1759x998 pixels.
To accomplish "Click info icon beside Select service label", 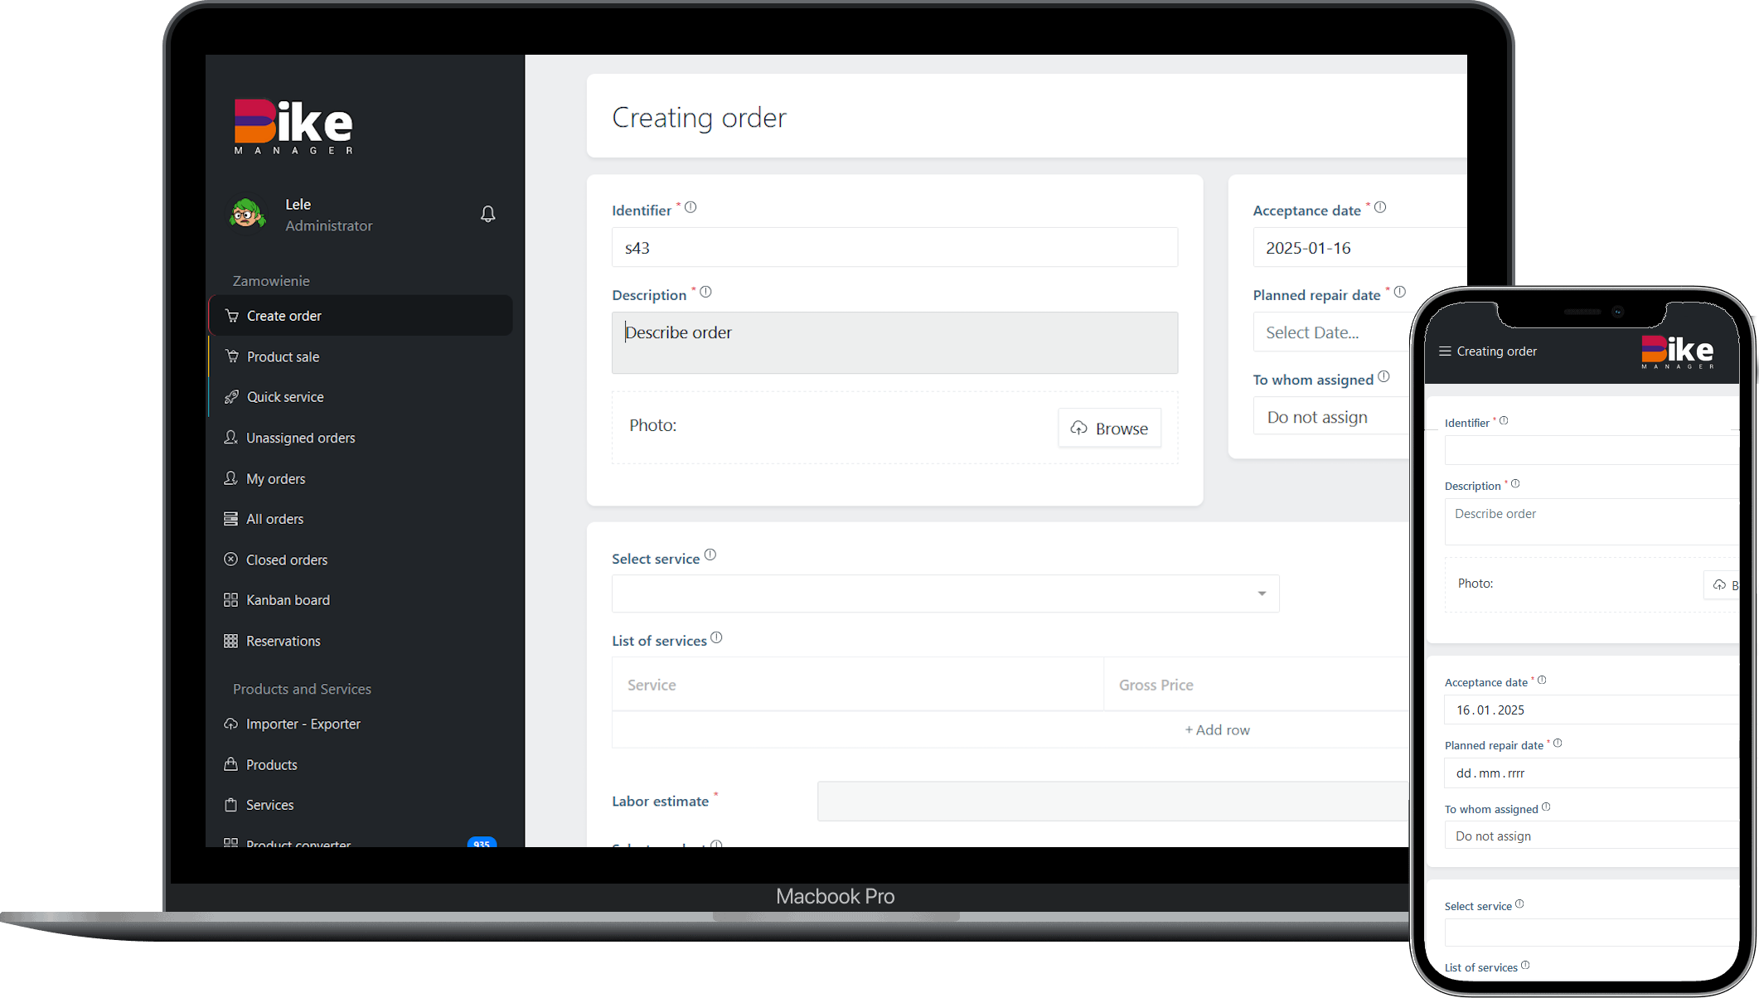I will [710, 555].
